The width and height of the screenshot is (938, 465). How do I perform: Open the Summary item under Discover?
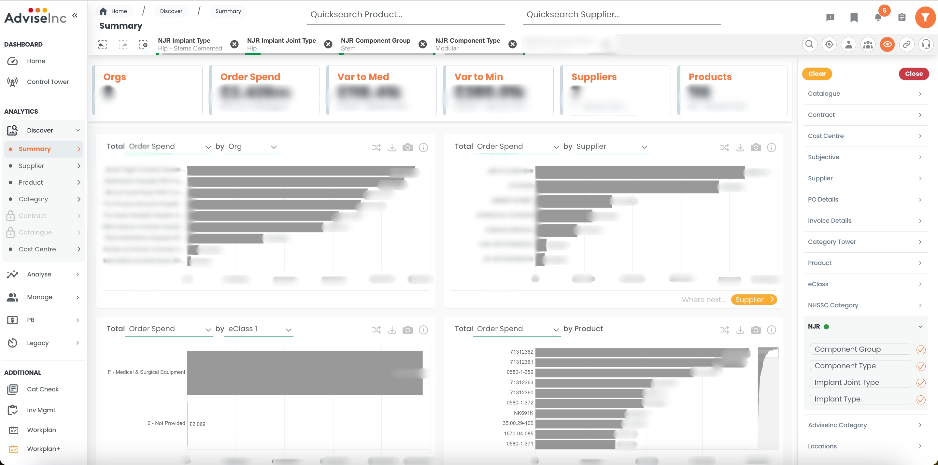[x=44, y=149]
